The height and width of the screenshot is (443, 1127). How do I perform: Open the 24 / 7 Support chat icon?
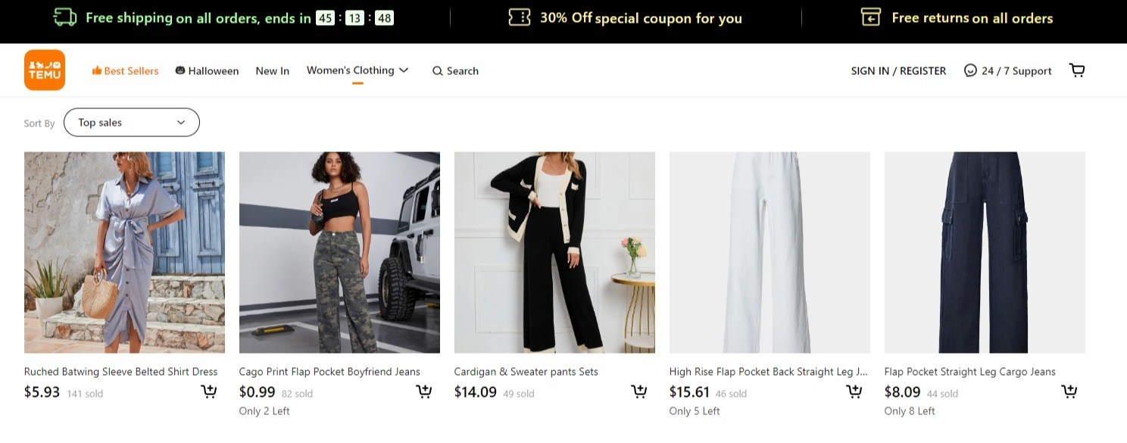[x=970, y=70]
